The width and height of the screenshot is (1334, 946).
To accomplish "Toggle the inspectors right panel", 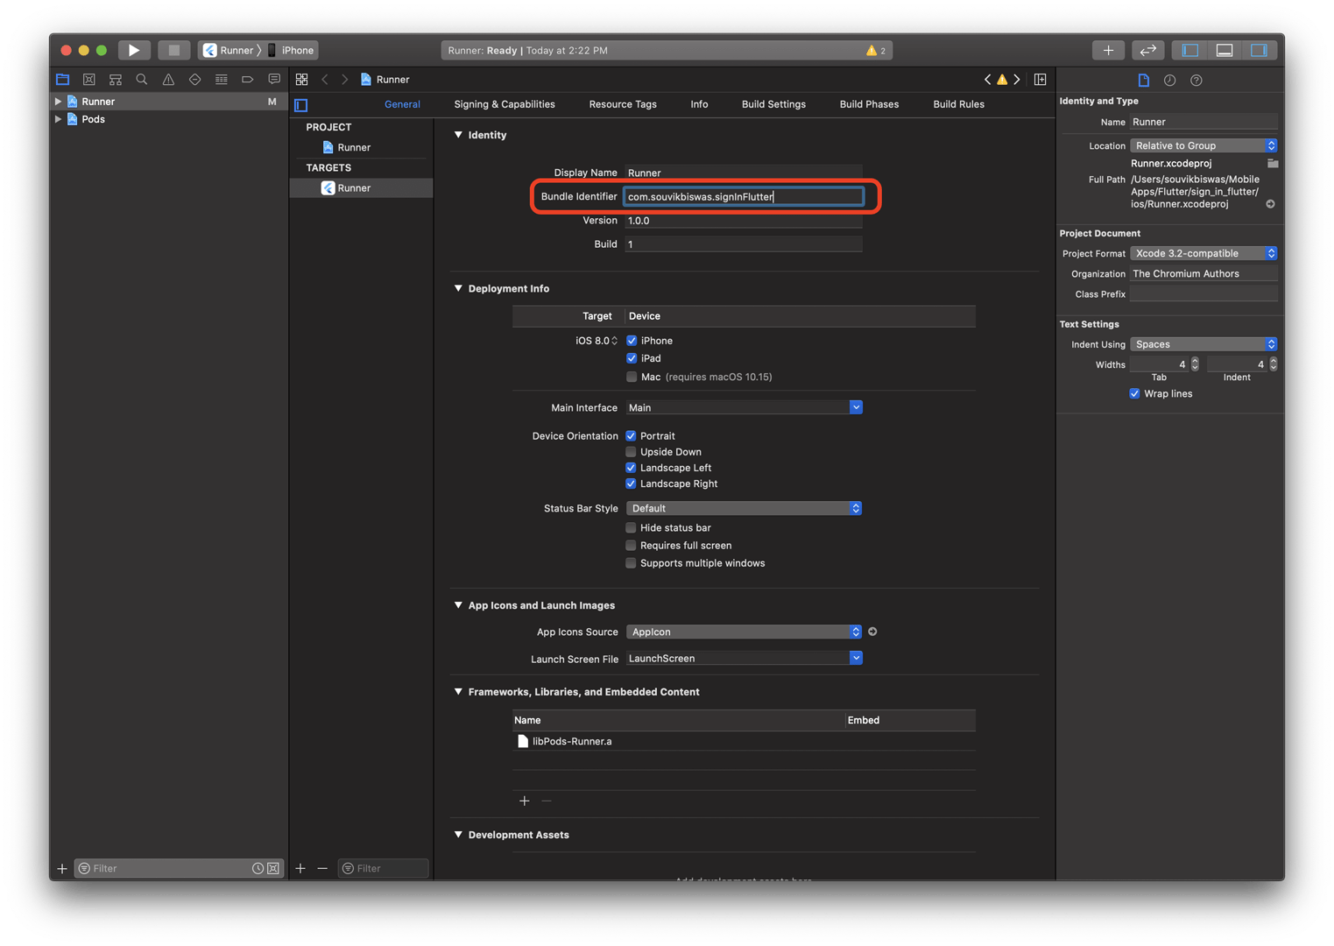I will [1259, 51].
